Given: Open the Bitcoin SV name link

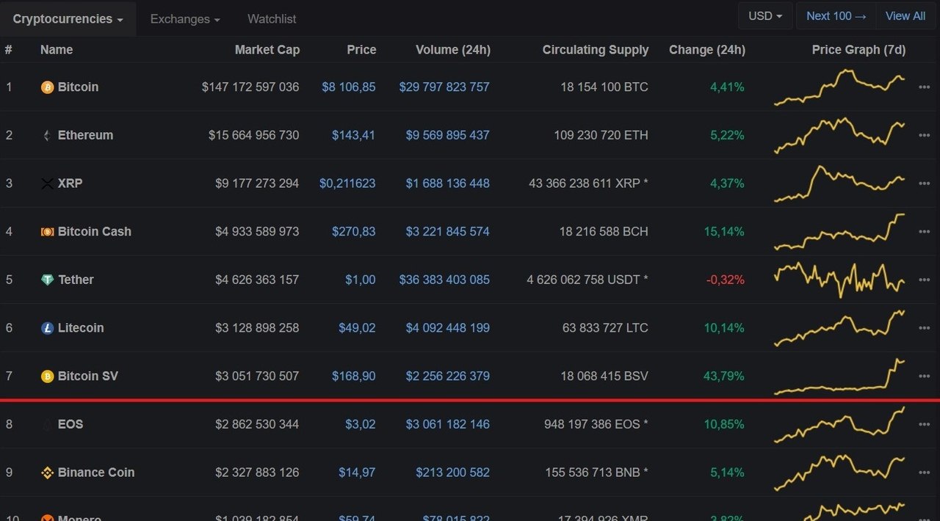Looking at the screenshot, I should [x=88, y=376].
